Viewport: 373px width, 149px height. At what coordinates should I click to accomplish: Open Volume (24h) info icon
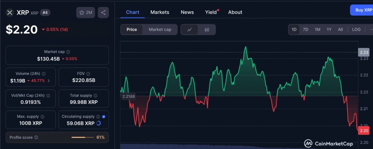click(x=44, y=74)
